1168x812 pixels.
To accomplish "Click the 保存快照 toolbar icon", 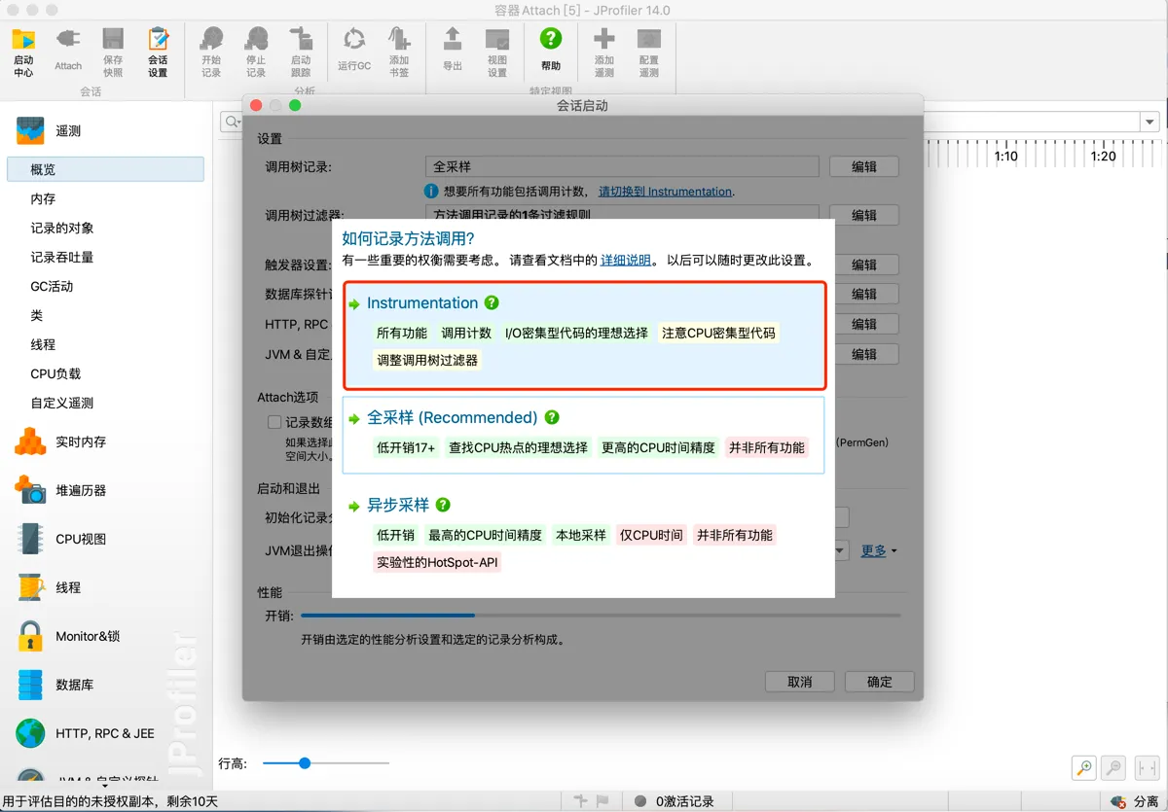I will [113, 52].
